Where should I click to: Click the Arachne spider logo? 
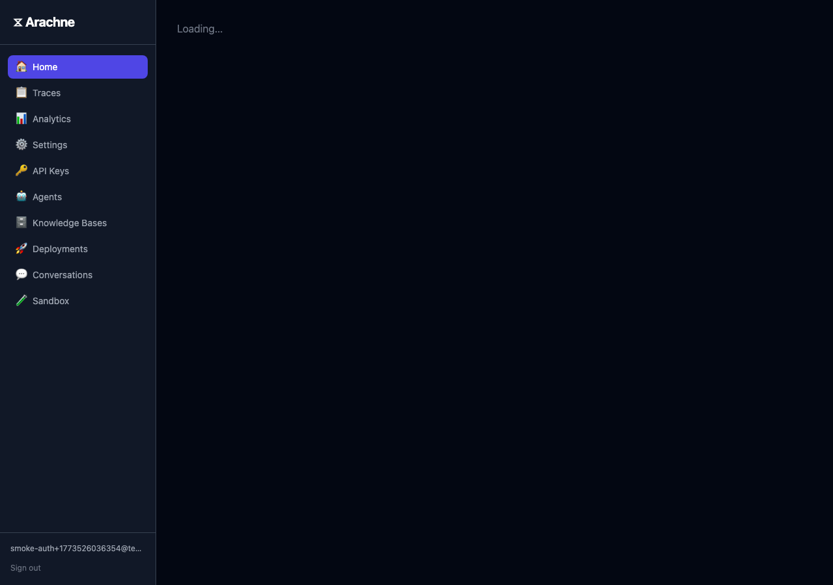pos(17,21)
